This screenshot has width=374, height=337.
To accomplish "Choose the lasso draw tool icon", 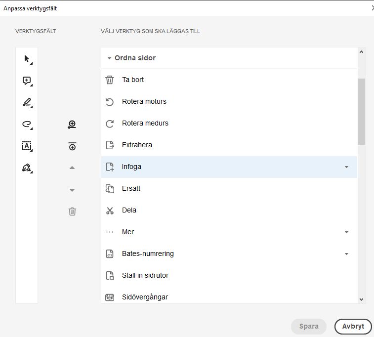I will tap(27, 125).
